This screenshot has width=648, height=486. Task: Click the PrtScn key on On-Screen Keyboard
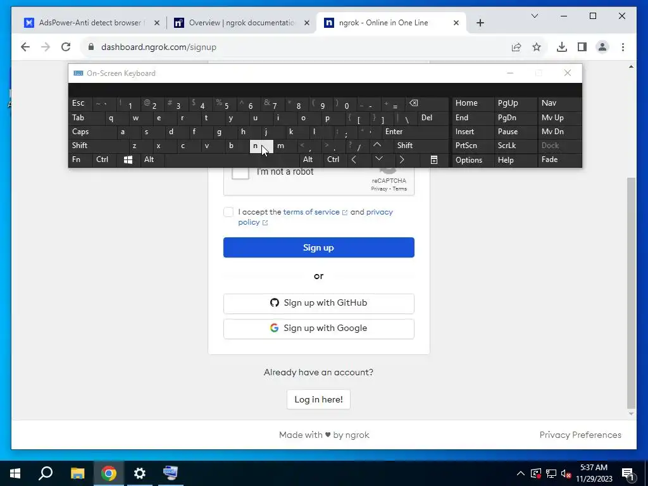click(x=473, y=146)
